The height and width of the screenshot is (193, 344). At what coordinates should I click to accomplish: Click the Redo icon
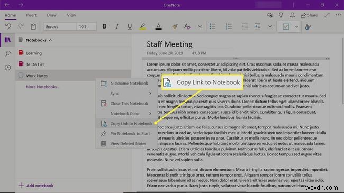coord(21,26)
